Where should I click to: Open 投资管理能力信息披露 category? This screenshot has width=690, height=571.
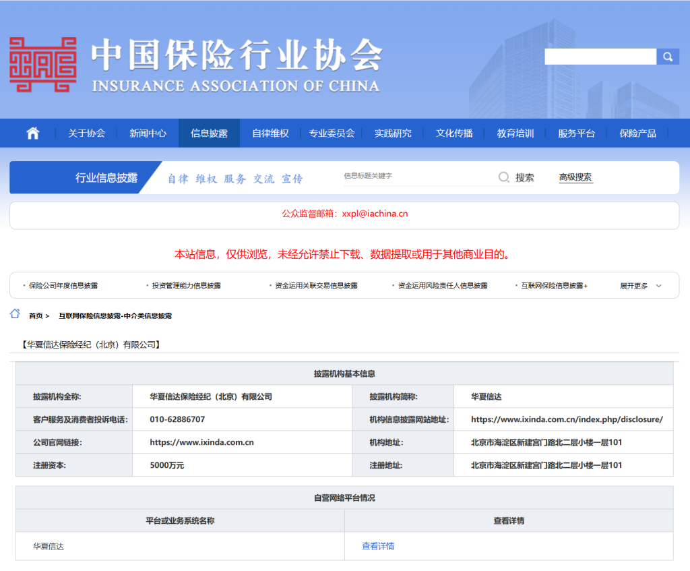click(x=186, y=286)
